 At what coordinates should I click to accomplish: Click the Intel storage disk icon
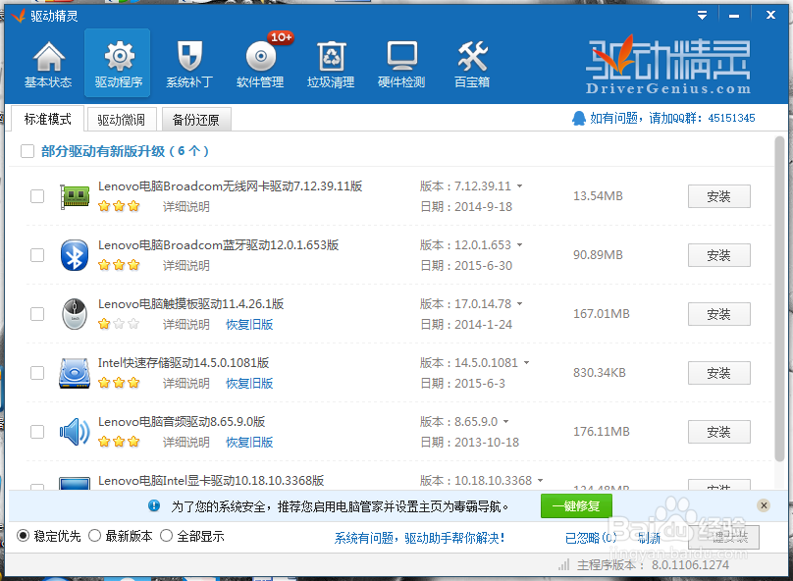[75, 373]
